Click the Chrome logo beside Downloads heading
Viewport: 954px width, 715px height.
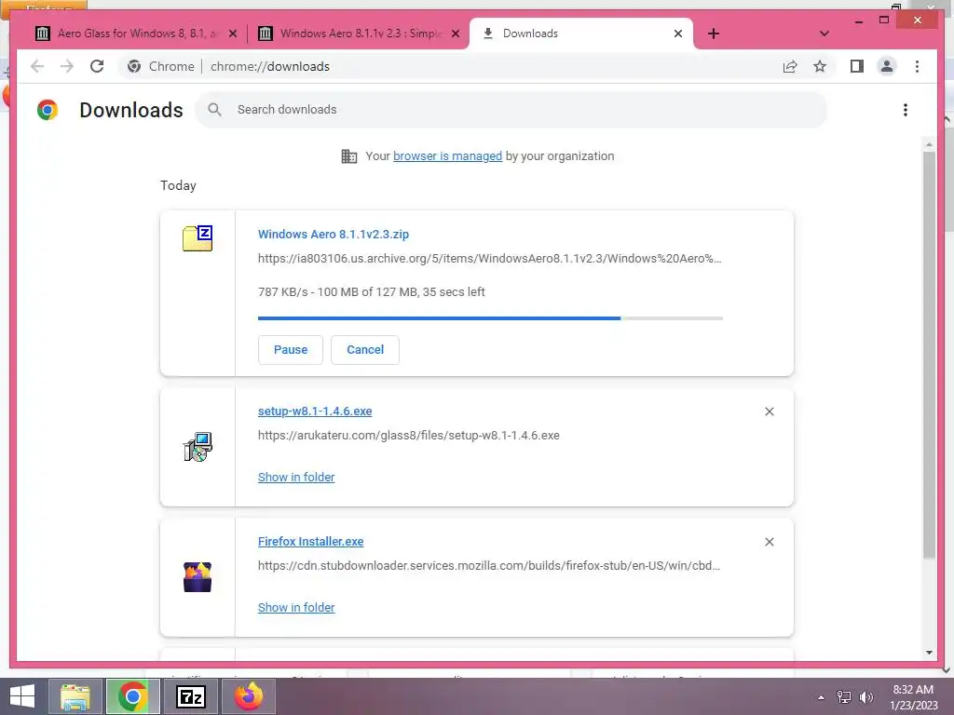pos(48,110)
